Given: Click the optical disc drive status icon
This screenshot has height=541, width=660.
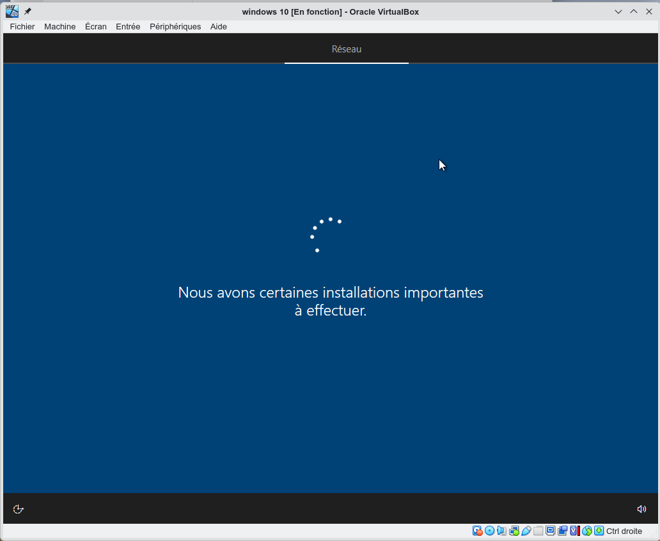Looking at the screenshot, I should coord(490,531).
